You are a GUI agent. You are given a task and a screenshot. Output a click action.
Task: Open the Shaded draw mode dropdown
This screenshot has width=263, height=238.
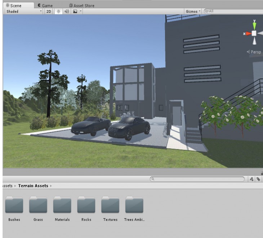24,11
